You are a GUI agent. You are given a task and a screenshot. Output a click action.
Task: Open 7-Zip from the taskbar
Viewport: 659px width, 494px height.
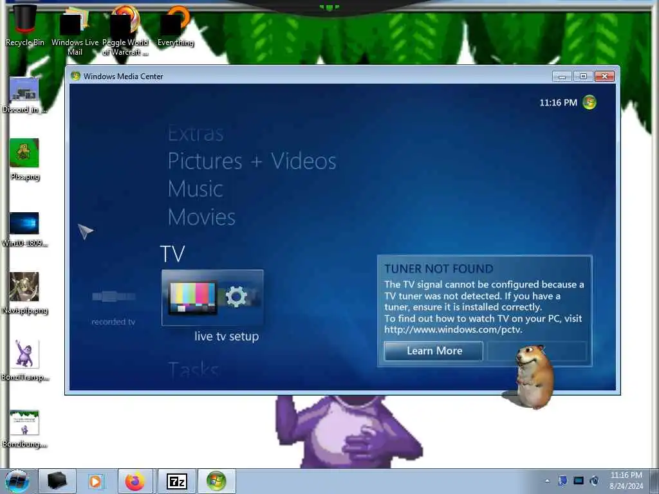coord(176,481)
